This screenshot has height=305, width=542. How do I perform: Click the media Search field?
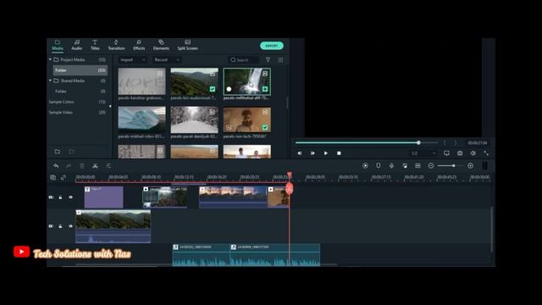pyautogui.click(x=244, y=60)
